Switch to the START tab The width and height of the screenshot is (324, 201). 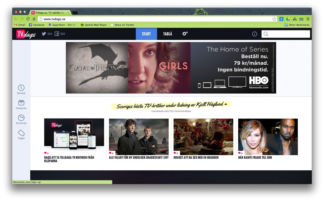click(146, 34)
